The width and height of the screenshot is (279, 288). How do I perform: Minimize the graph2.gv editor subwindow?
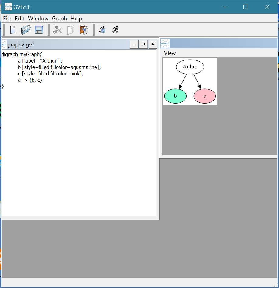pyautogui.click(x=134, y=44)
